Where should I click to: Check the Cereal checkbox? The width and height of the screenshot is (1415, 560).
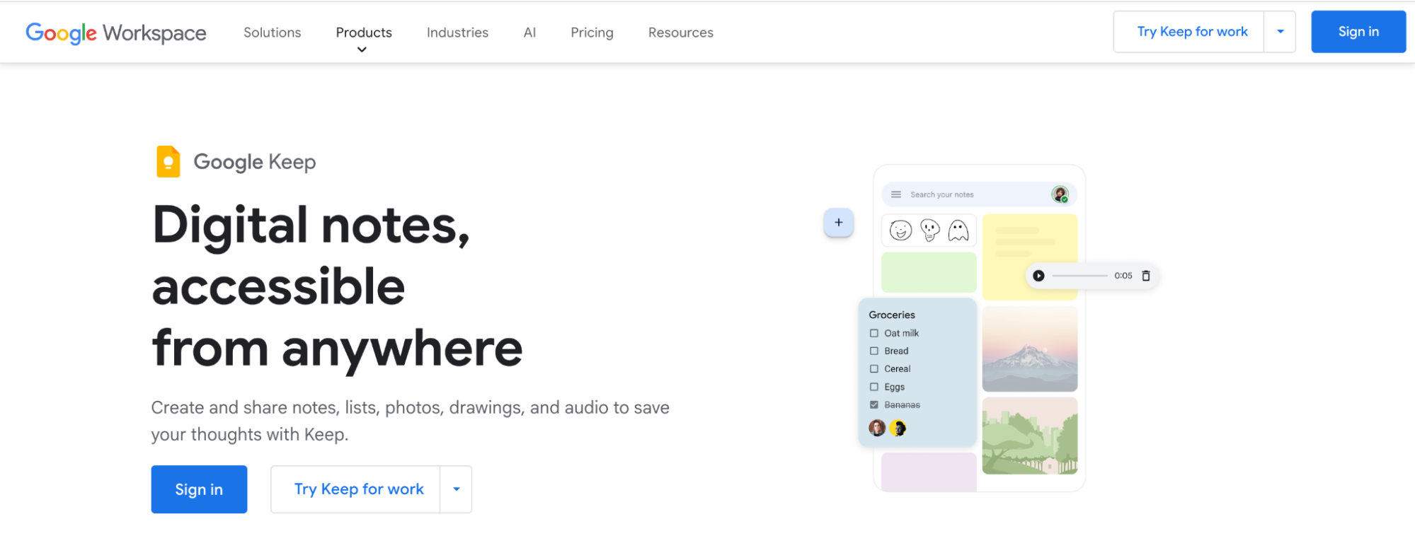[874, 369]
